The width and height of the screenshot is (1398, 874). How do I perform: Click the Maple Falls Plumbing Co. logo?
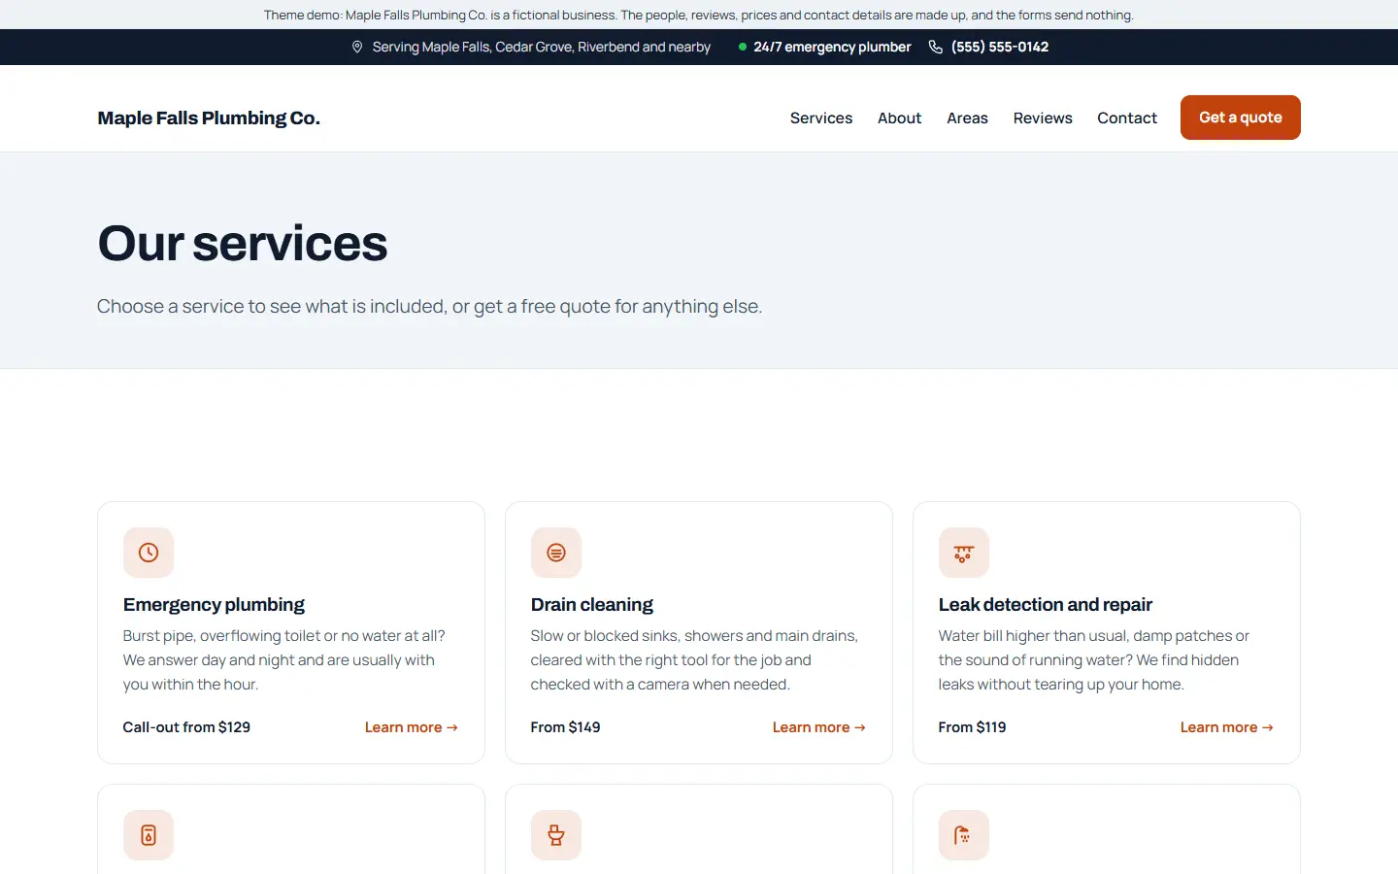(x=209, y=118)
